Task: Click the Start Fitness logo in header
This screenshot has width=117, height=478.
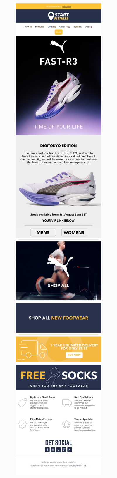Action: tap(58, 16)
